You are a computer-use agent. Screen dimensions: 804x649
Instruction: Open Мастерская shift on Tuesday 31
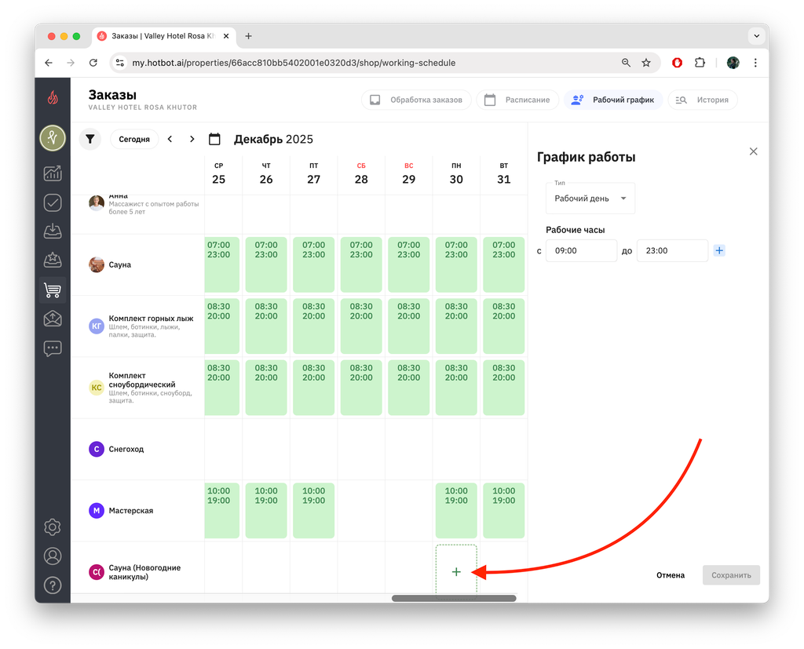coord(503,511)
